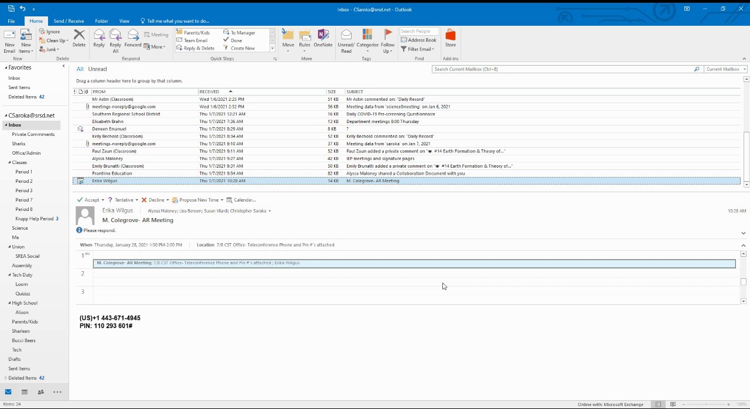750x409 pixels.
Task: Mark meeting as Tentative
Action: (x=122, y=200)
